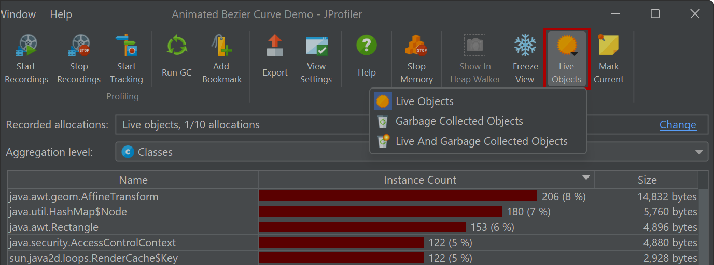This screenshot has height=265, width=714.
Task: Click the Instance Count sort arrow indicator
Action: (586, 178)
